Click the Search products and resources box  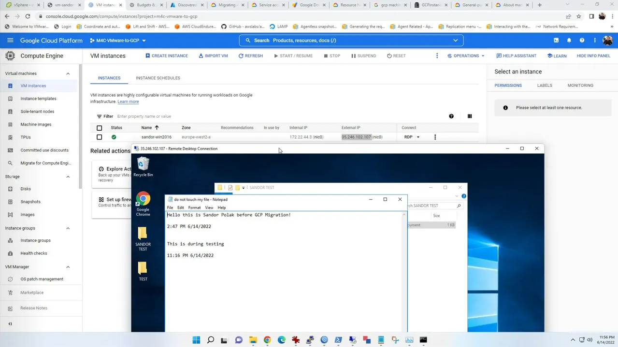point(351,41)
